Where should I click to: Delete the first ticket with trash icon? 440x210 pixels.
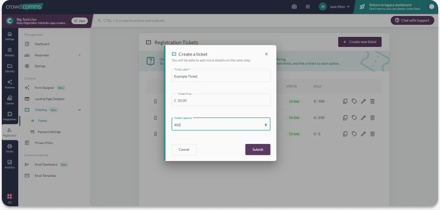click(372, 101)
